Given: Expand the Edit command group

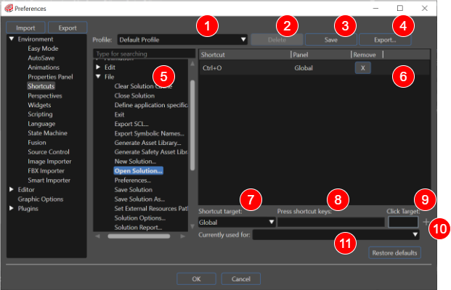Looking at the screenshot, I should (98, 67).
